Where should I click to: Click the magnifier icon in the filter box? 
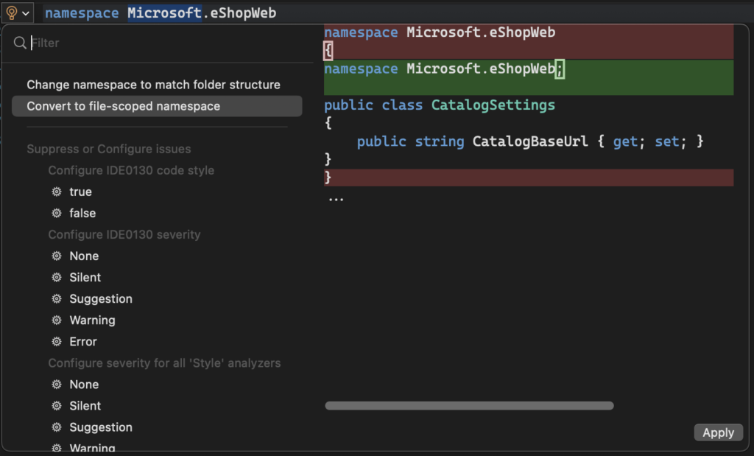point(20,43)
